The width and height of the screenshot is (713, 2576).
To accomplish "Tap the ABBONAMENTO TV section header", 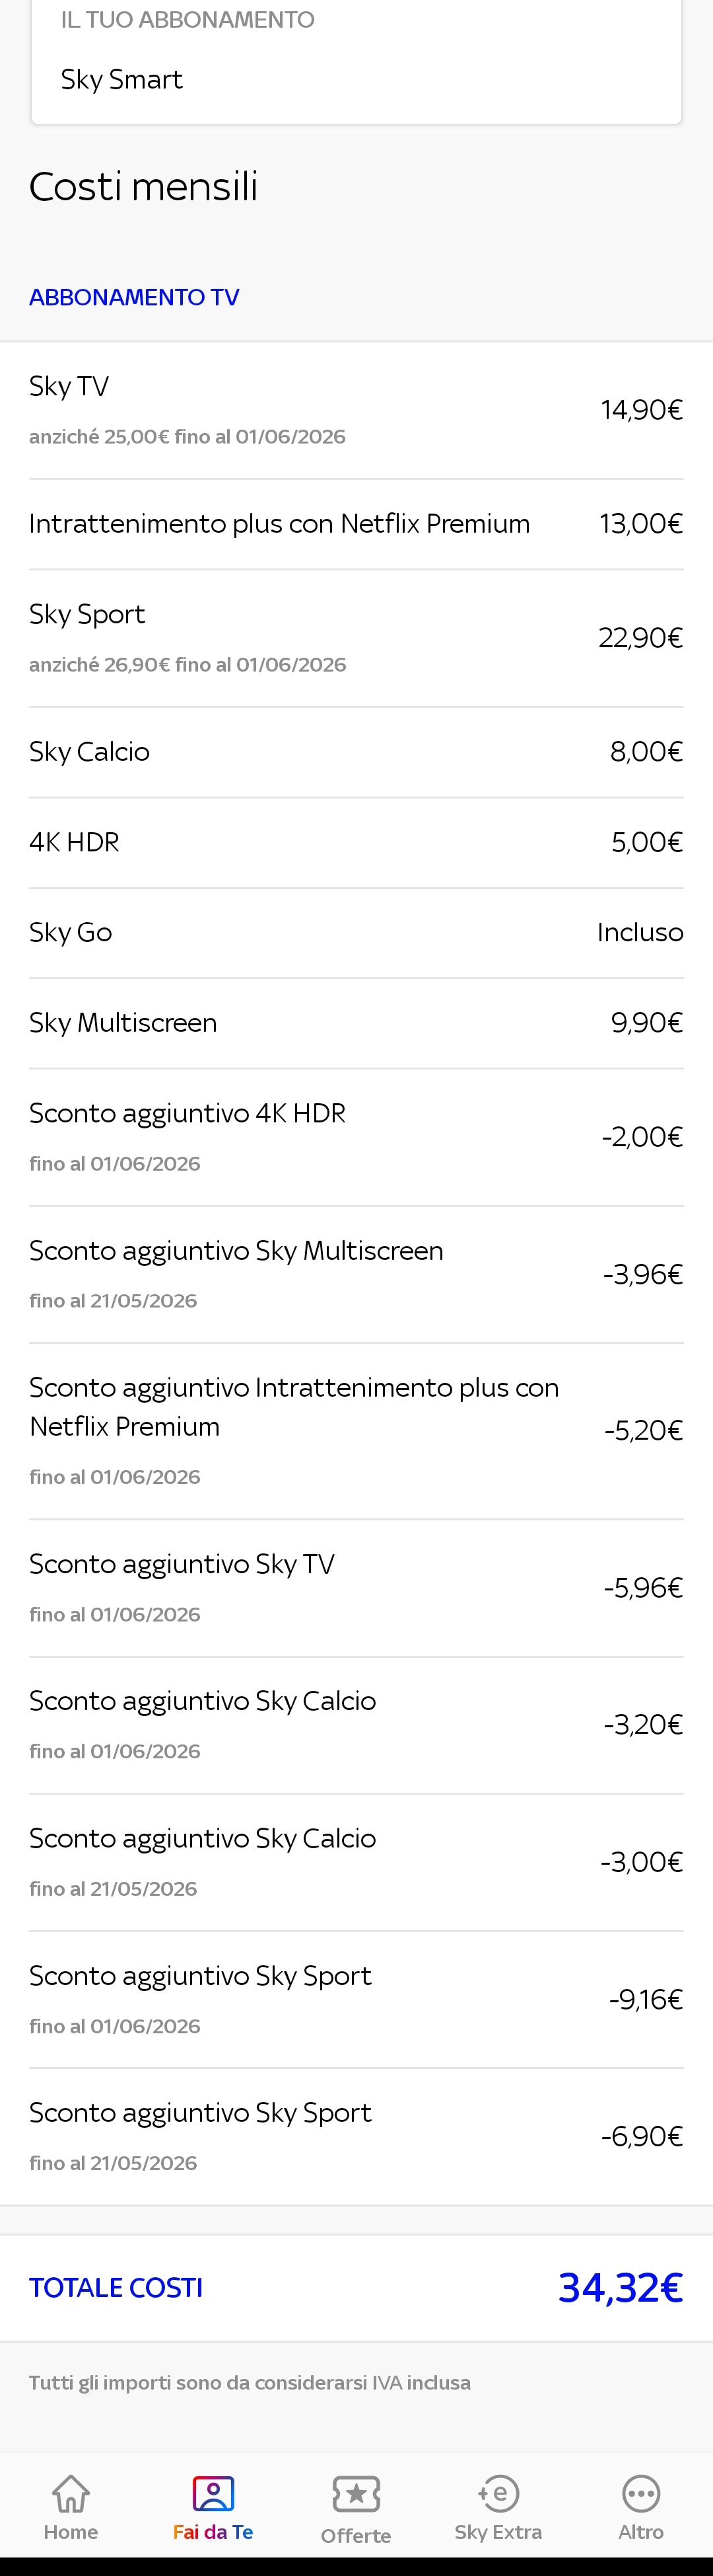I will click(x=134, y=297).
